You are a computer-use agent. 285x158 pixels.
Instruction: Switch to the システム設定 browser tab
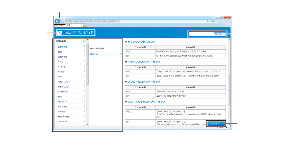[69, 25]
